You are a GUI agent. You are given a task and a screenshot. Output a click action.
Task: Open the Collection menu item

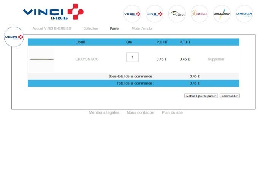coord(90,28)
